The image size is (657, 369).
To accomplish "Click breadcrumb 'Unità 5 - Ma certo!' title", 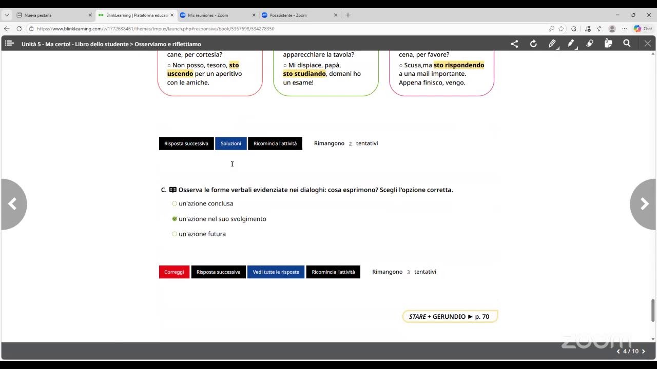I will (x=47, y=44).
